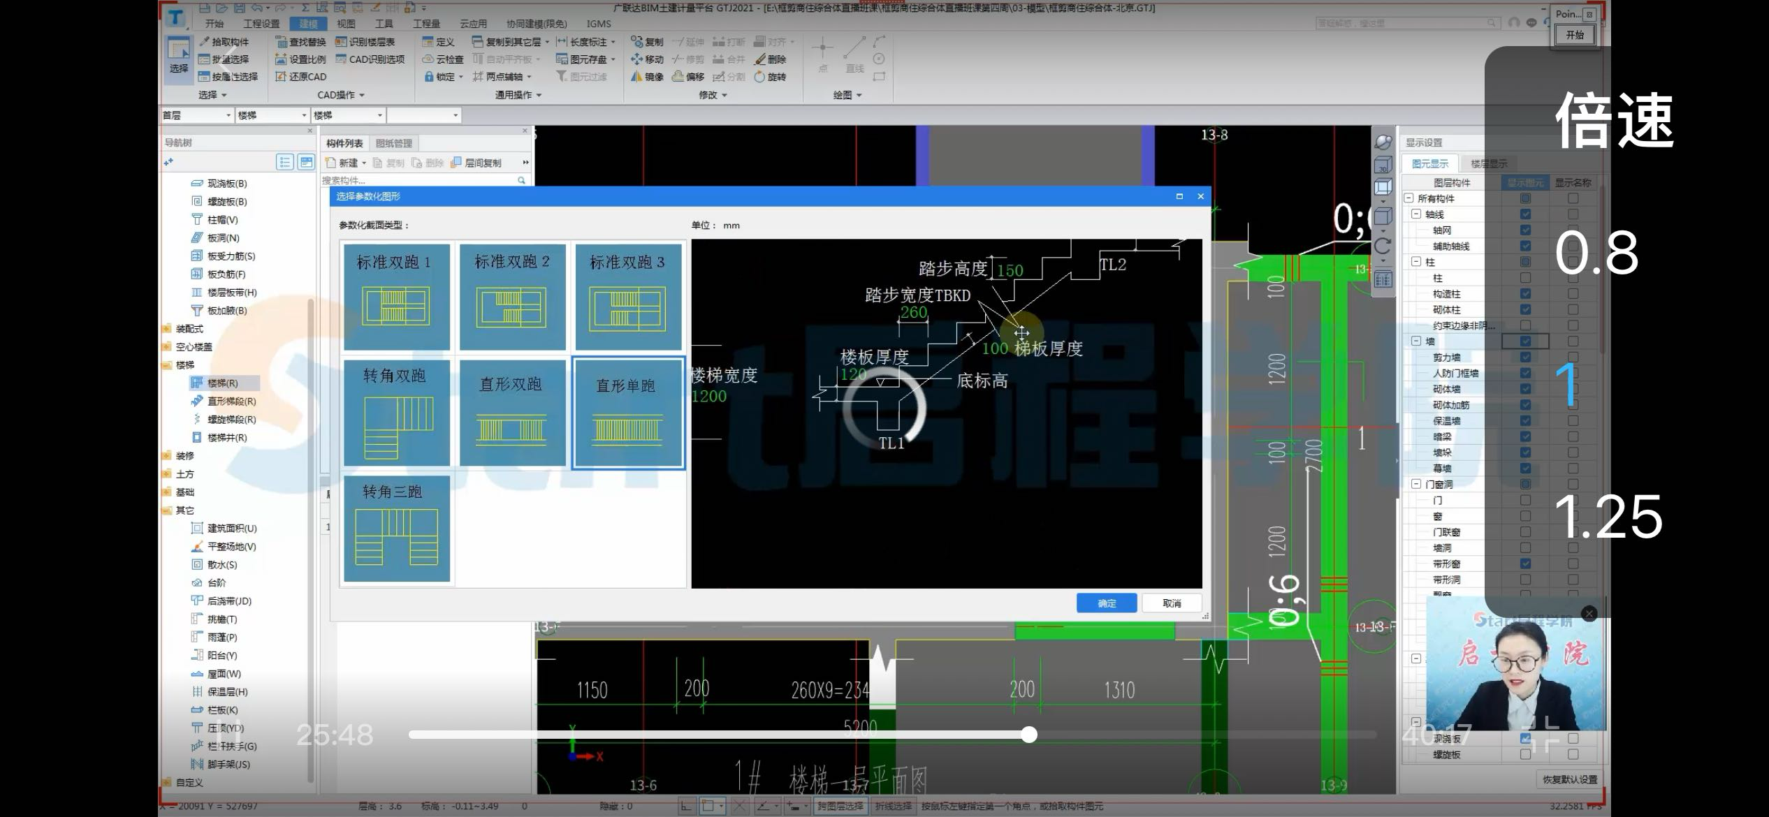Choose 0.8 playback speed

pos(1596,253)
